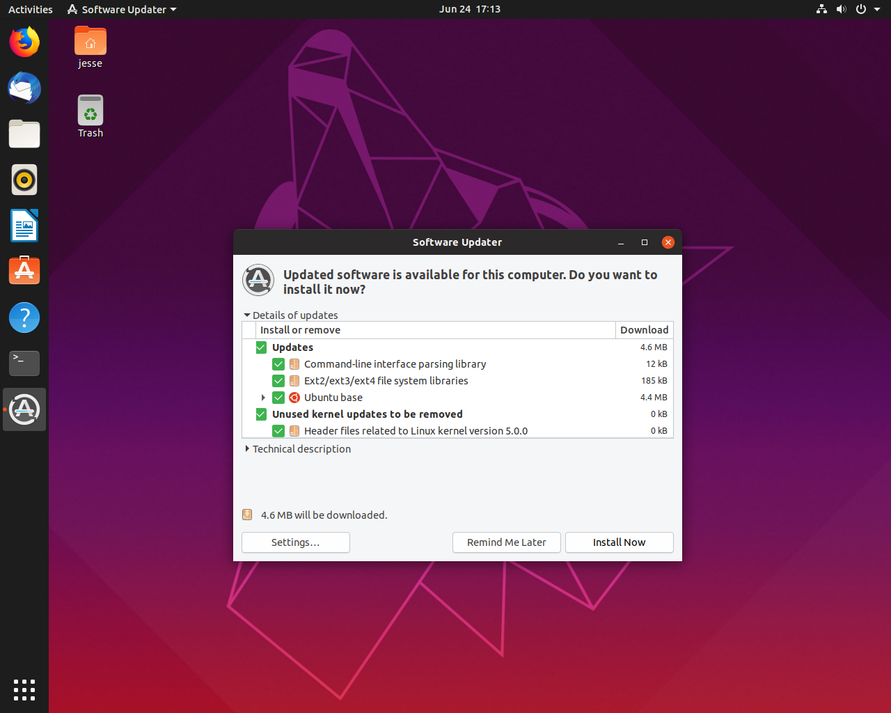Click the Ubuntu base logo icon
Image resolution: width=891 pixels, height=713 pixels.
pyautogui.click(x=294, y=398)
